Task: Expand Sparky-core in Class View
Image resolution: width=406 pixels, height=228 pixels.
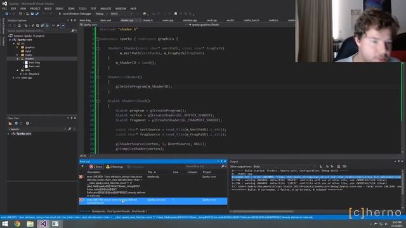Action: (x=9, y=134)
